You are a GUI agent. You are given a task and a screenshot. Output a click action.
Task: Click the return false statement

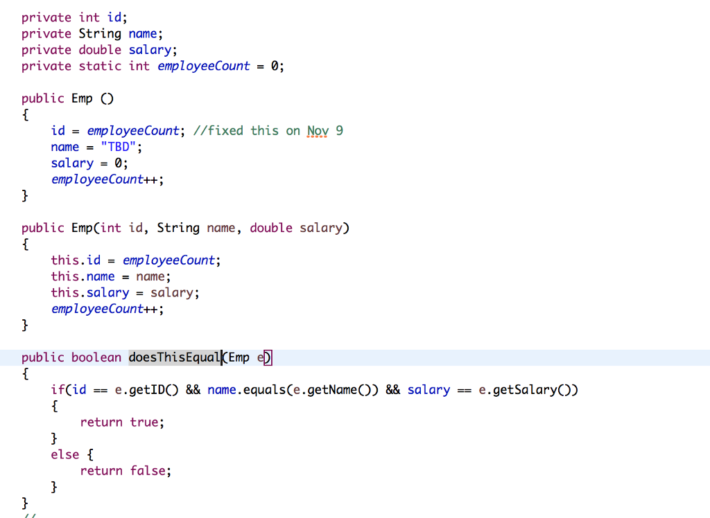click(125, 470)
